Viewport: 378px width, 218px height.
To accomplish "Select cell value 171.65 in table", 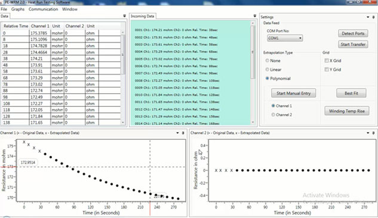I will (x=40, y=122).
